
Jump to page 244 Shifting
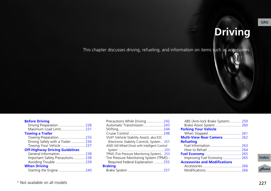(x=167, y=129)
